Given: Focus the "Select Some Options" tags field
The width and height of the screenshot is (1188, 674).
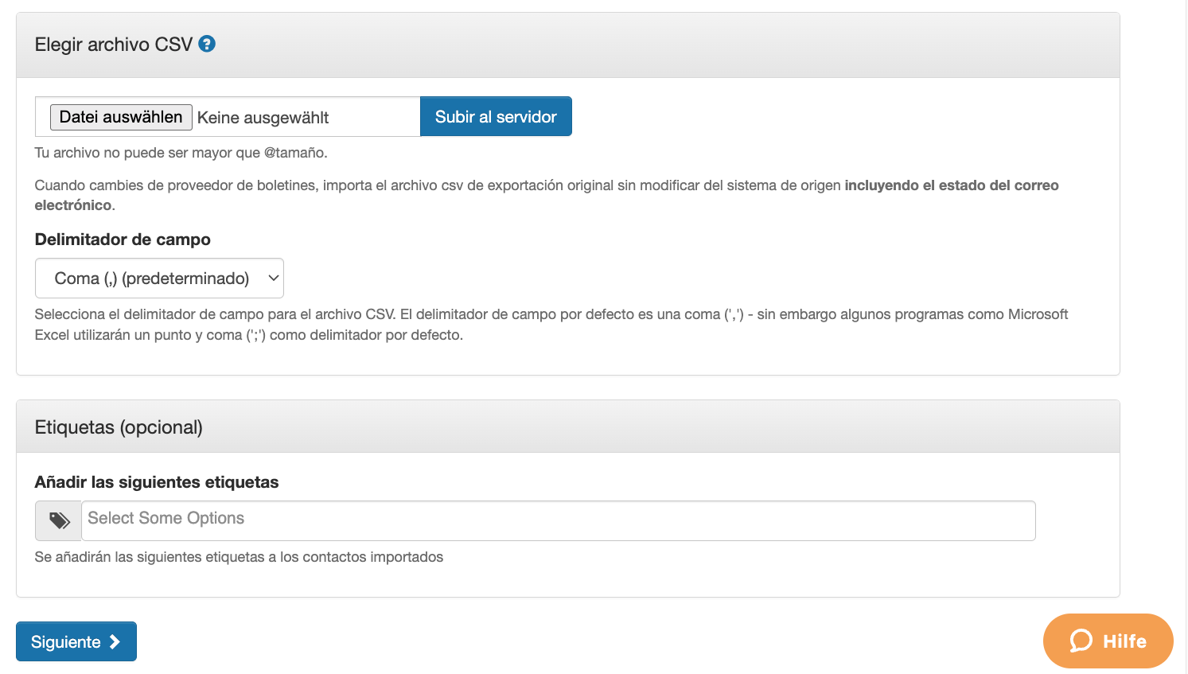Looking at the screenshot, I should click(x=557, y=519).
